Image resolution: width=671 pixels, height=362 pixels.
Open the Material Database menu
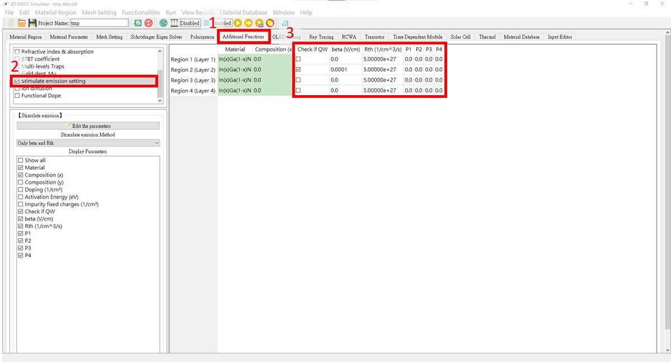pyautogui.click(x=243, y=12)
